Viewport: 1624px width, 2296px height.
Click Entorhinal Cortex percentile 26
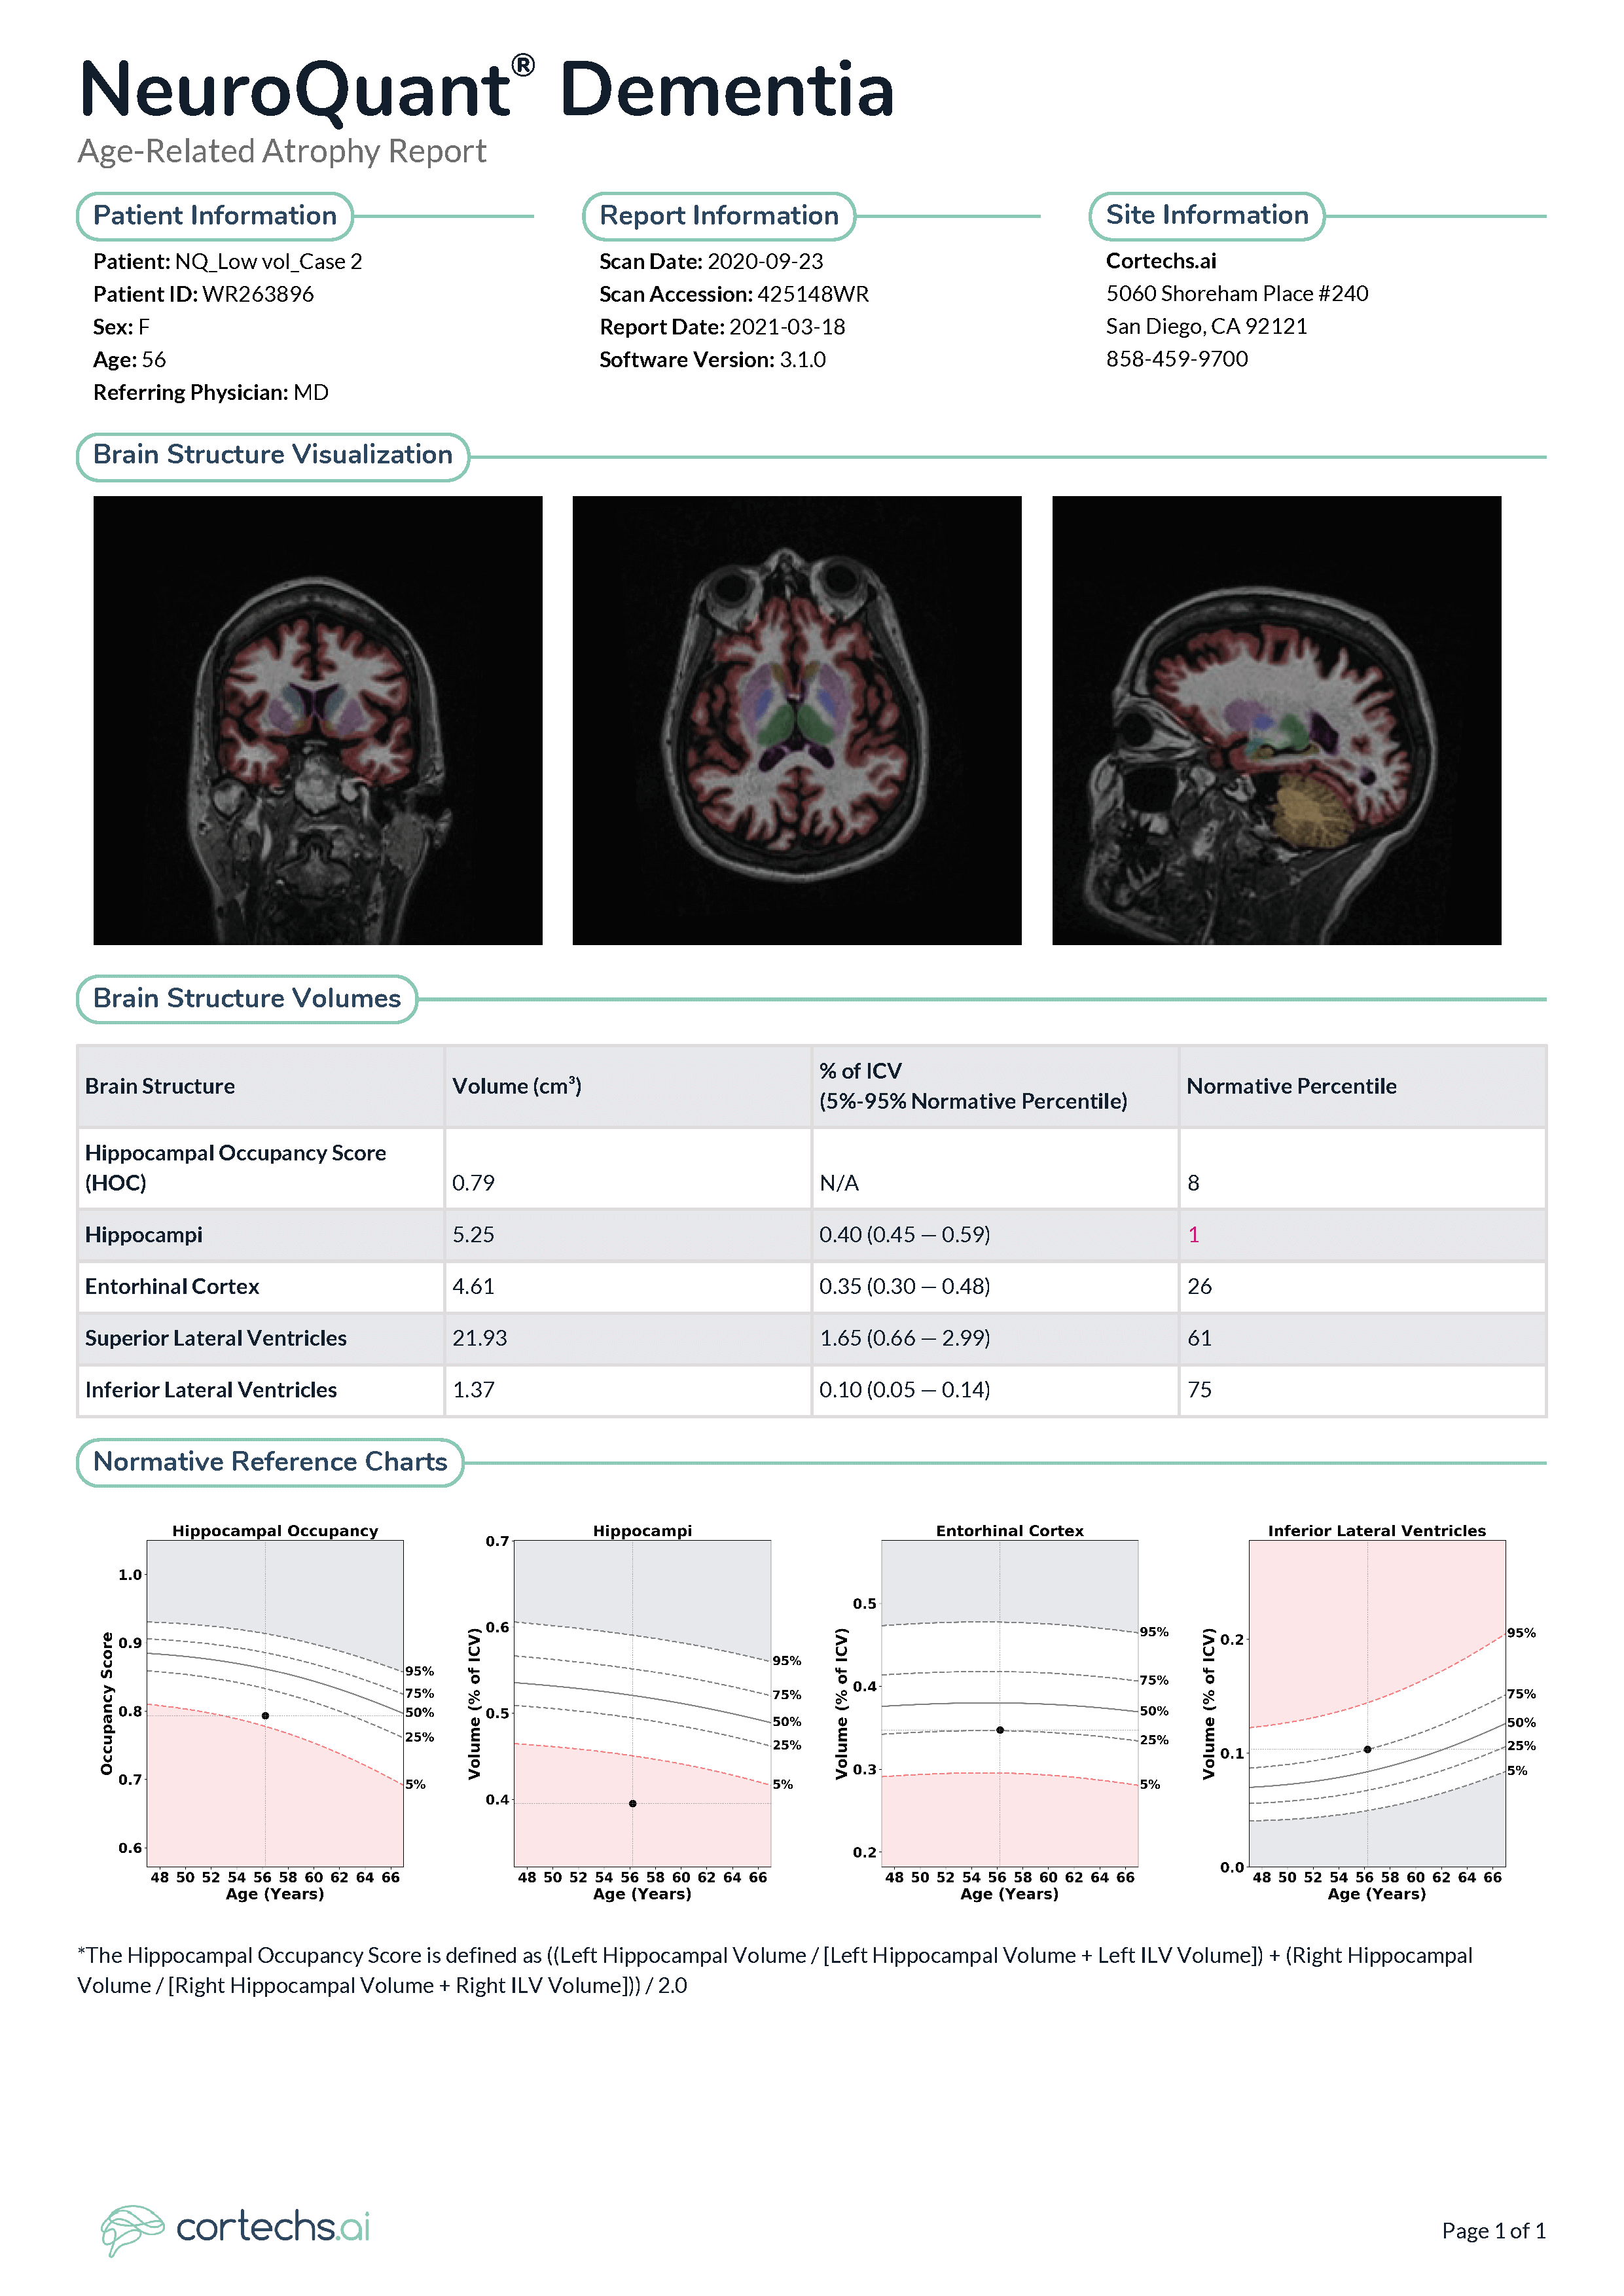(1199, 1287)
